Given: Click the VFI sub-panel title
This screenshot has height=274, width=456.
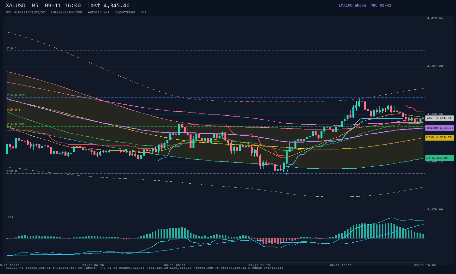Looking at the screenshot, I should coord(11,217).
